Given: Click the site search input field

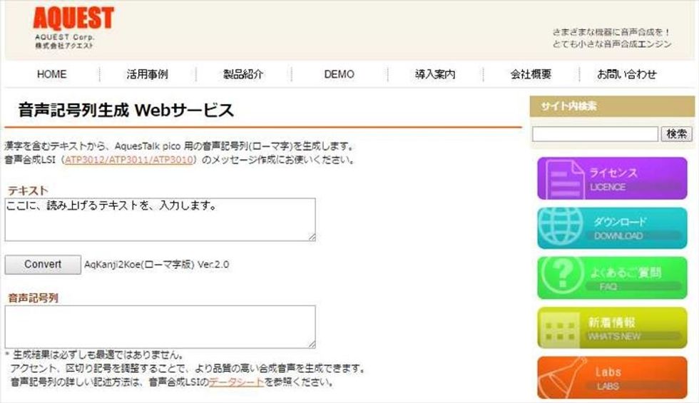Looking at the screenshot, I should (595, 134).
